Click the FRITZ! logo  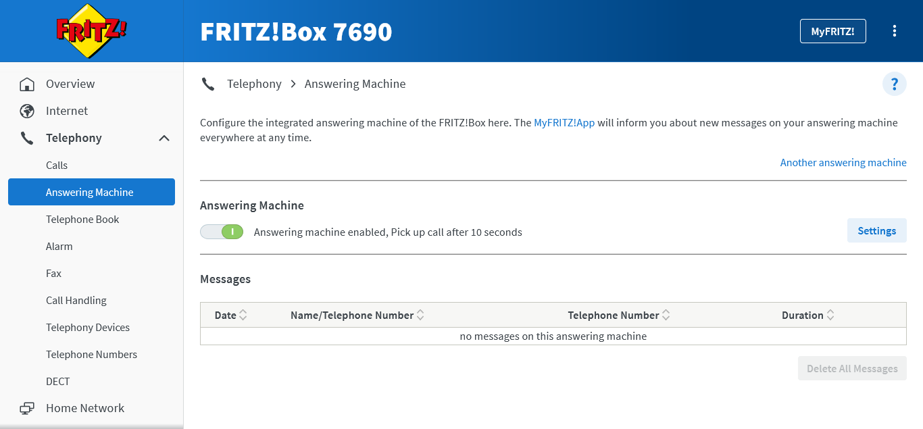pyautogui.click(x=91, y=31)
